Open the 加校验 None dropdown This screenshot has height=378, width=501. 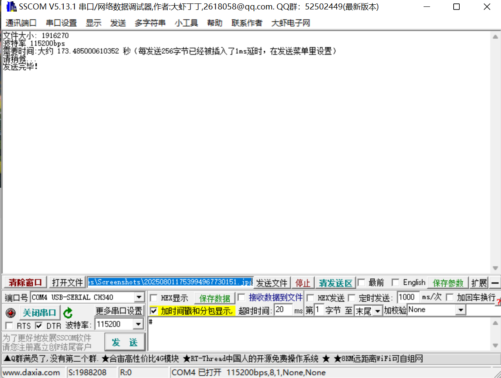(x=461, y=310)
